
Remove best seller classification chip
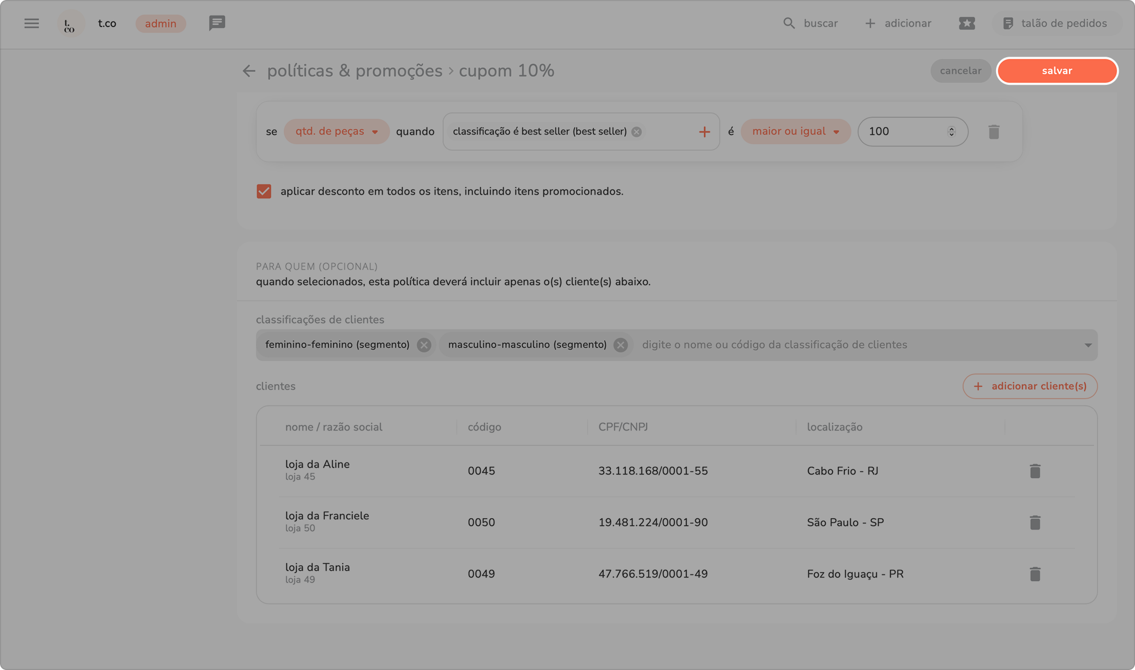click(637, 132)
